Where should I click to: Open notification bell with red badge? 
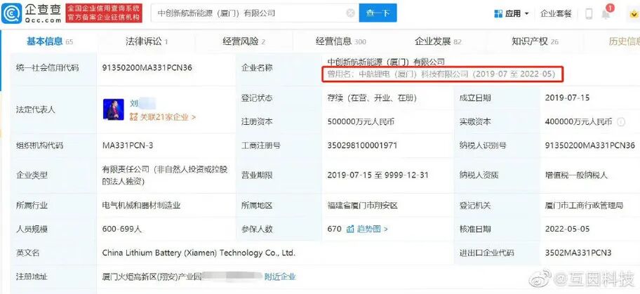tap(606, 13)
